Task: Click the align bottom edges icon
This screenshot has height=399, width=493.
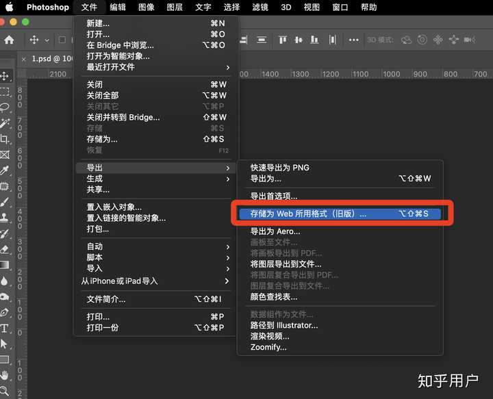Action: (314, 40)
